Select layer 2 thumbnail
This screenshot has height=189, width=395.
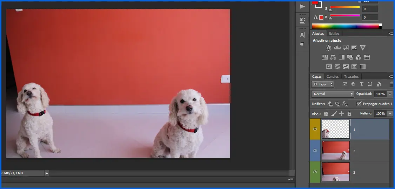336,150
